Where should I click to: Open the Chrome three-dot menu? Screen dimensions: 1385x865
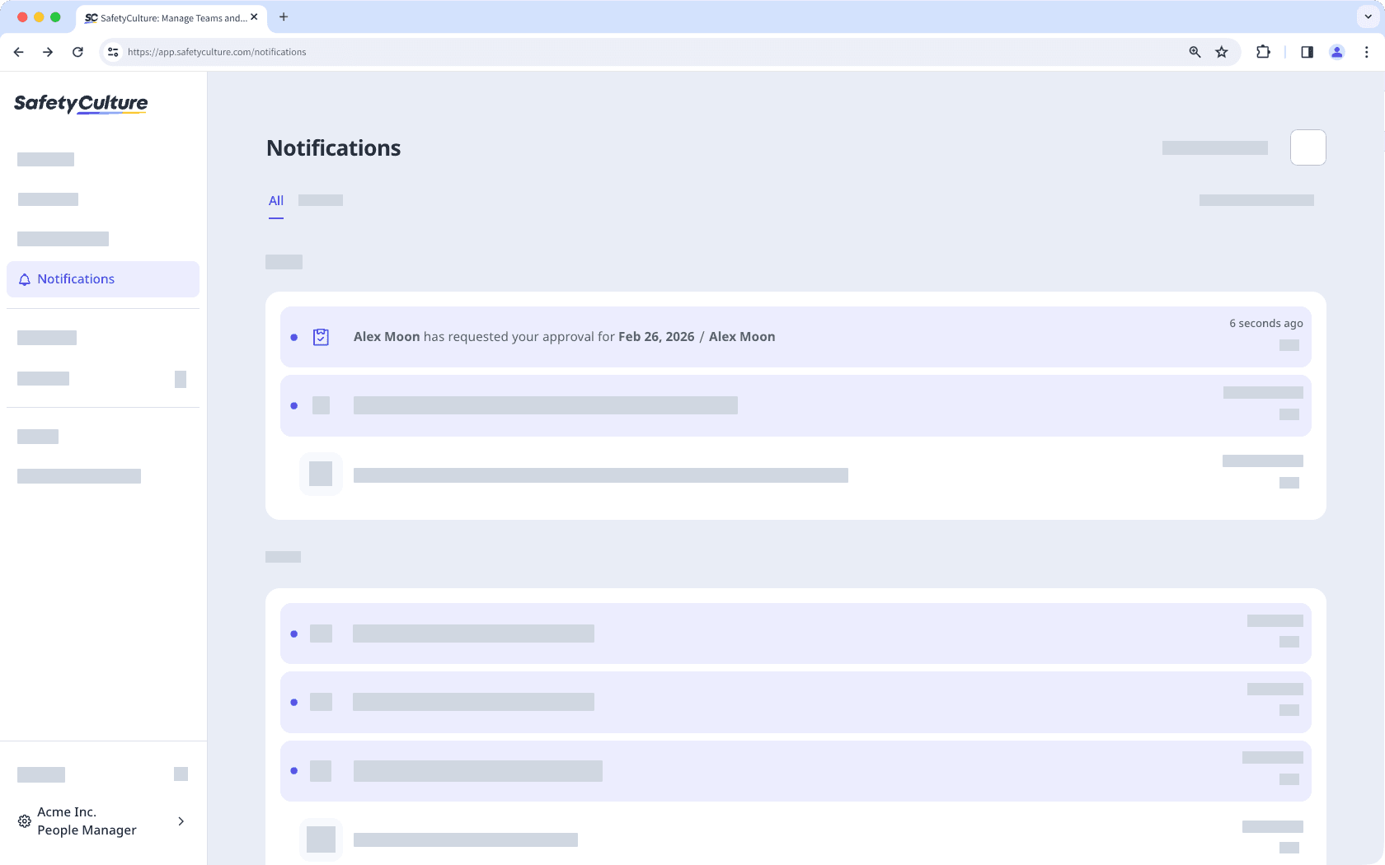click(x=1366, y=52)
